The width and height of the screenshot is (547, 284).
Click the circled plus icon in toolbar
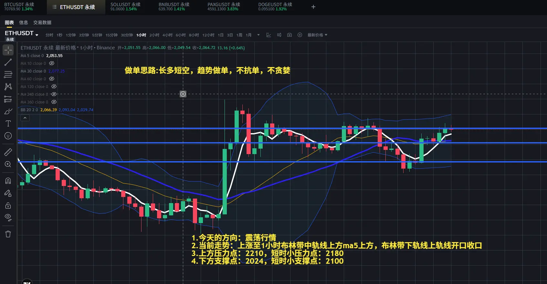tap(300, 35)
